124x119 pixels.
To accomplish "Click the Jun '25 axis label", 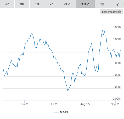I will [x=25, y=104].
